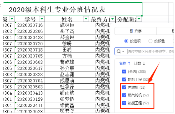175x114 pixels.
Task: Open filter dropdown on 最终方向 column
Action: pos(112,19)
